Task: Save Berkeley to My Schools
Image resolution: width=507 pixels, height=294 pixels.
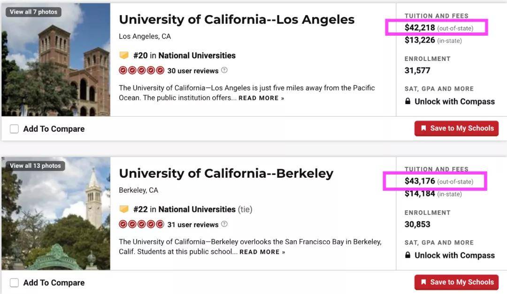Action: pyautogui.click(x=456, y=282)
